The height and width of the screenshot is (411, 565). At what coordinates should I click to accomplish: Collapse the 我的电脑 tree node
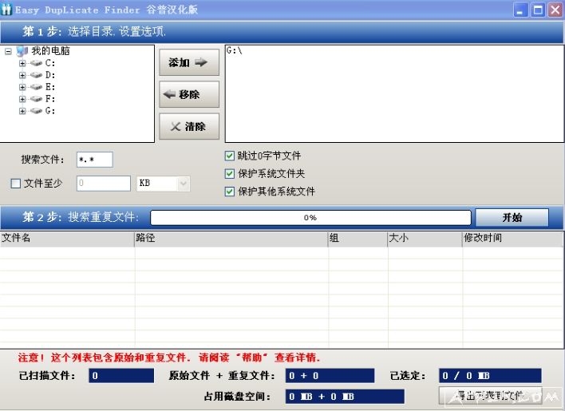point(8,51)
